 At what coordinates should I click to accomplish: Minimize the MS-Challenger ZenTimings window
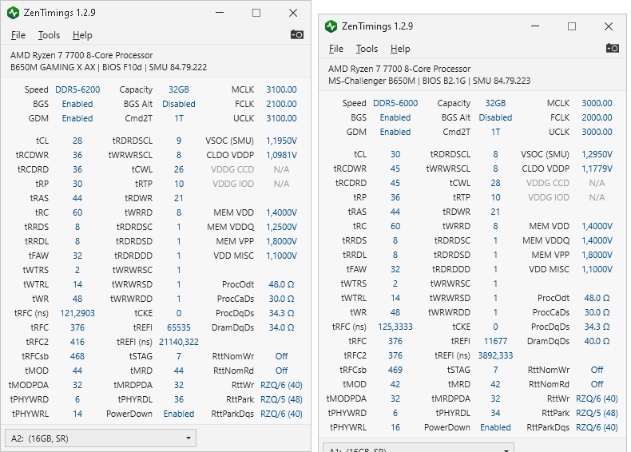534,26
